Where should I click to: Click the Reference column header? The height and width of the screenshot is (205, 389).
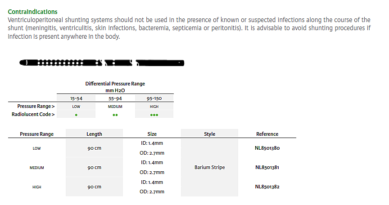[267, 134]
